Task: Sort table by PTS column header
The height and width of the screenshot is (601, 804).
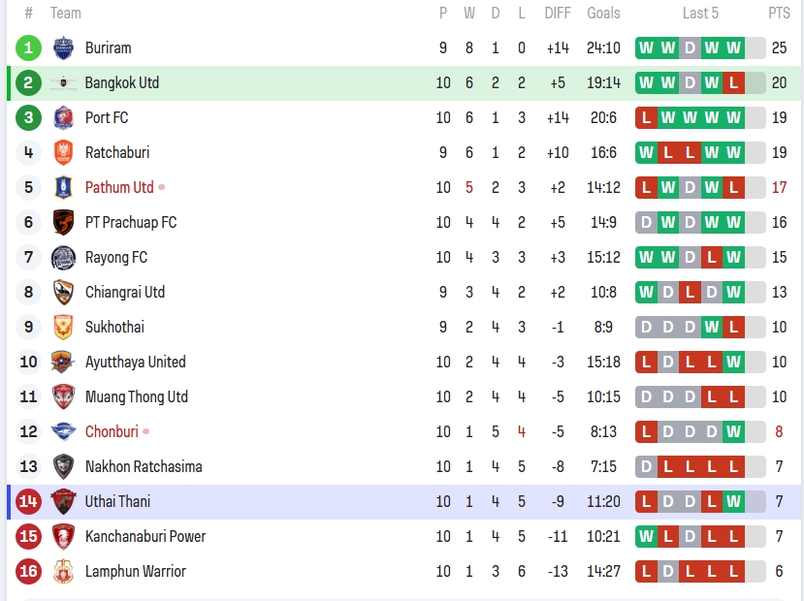Action: (779, 13)
